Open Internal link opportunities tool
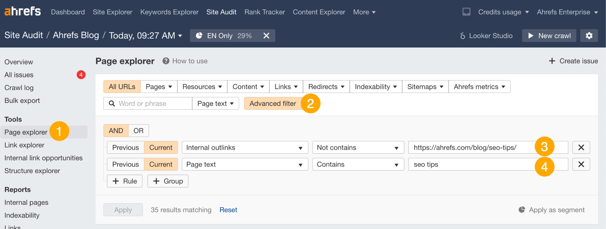 point(43,158)
